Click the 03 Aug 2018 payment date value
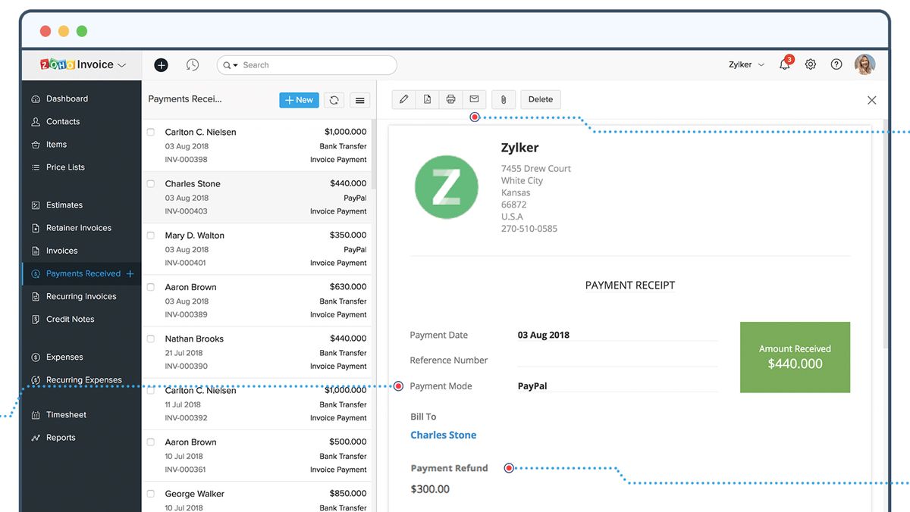910x512 pixels. pyautogui.click(x=544, y=335)
